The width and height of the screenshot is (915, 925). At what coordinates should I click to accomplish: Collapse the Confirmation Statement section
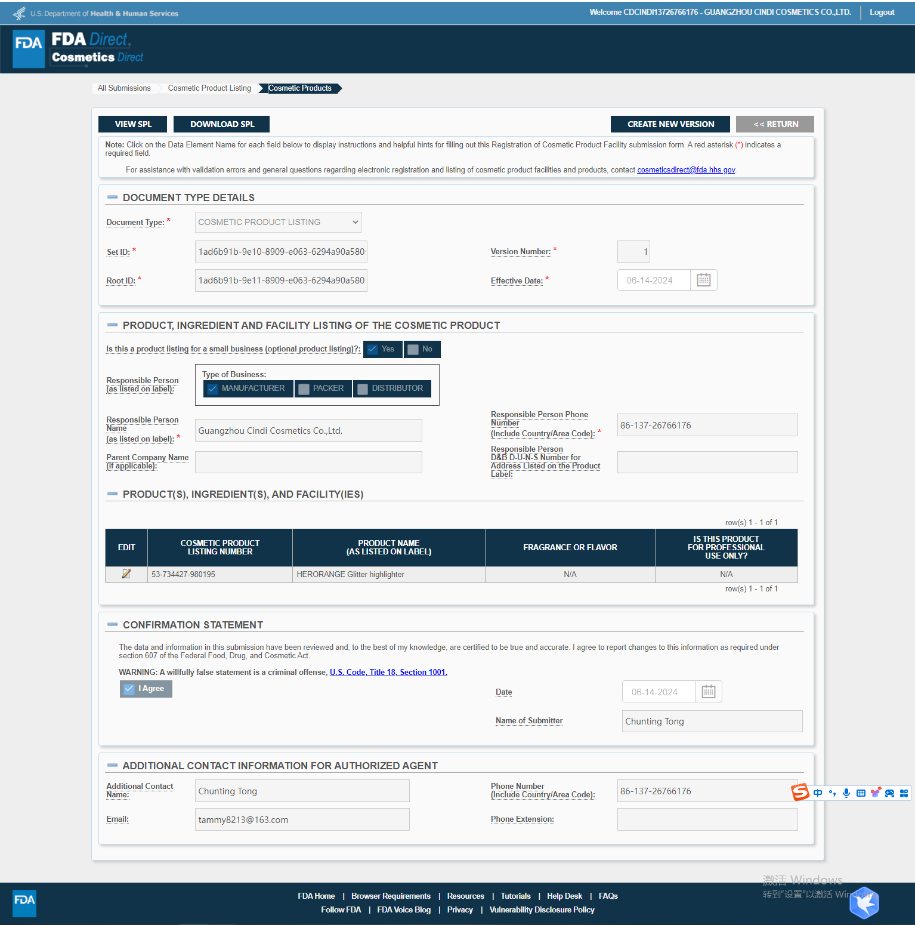pyautogui.click(x=112, y=625)
